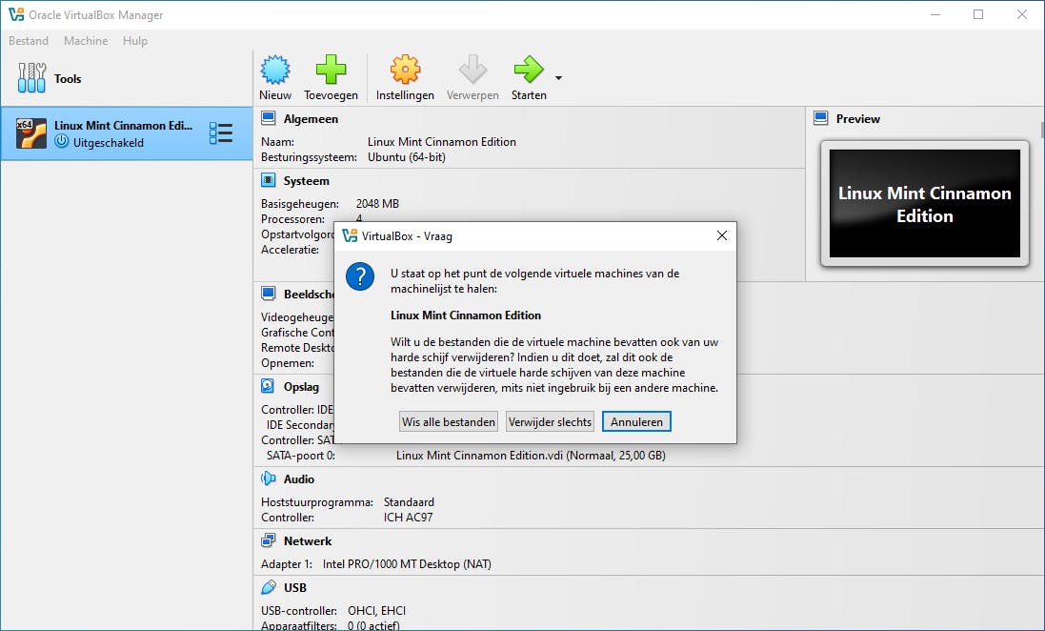Image resolution: width=1045 pixels, height=631 pixels.
Task: Click the Algemeen section icon
Action: (x=268, y=119)
